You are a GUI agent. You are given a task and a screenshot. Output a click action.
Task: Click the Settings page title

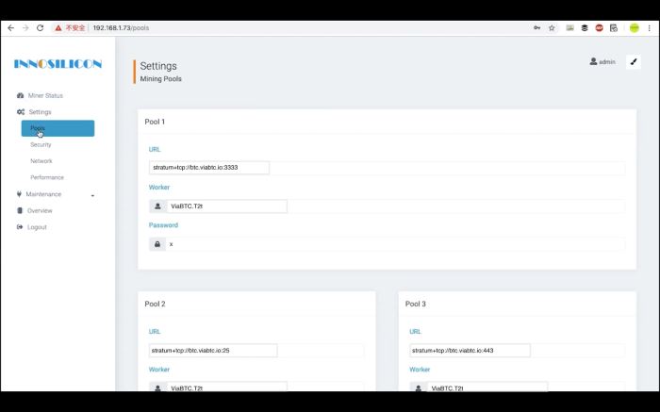(x=158, y=66)
